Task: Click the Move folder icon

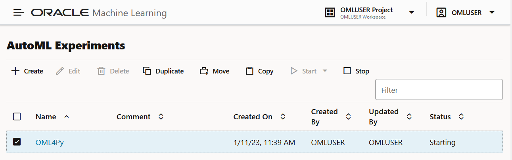Action: (204, 71)
